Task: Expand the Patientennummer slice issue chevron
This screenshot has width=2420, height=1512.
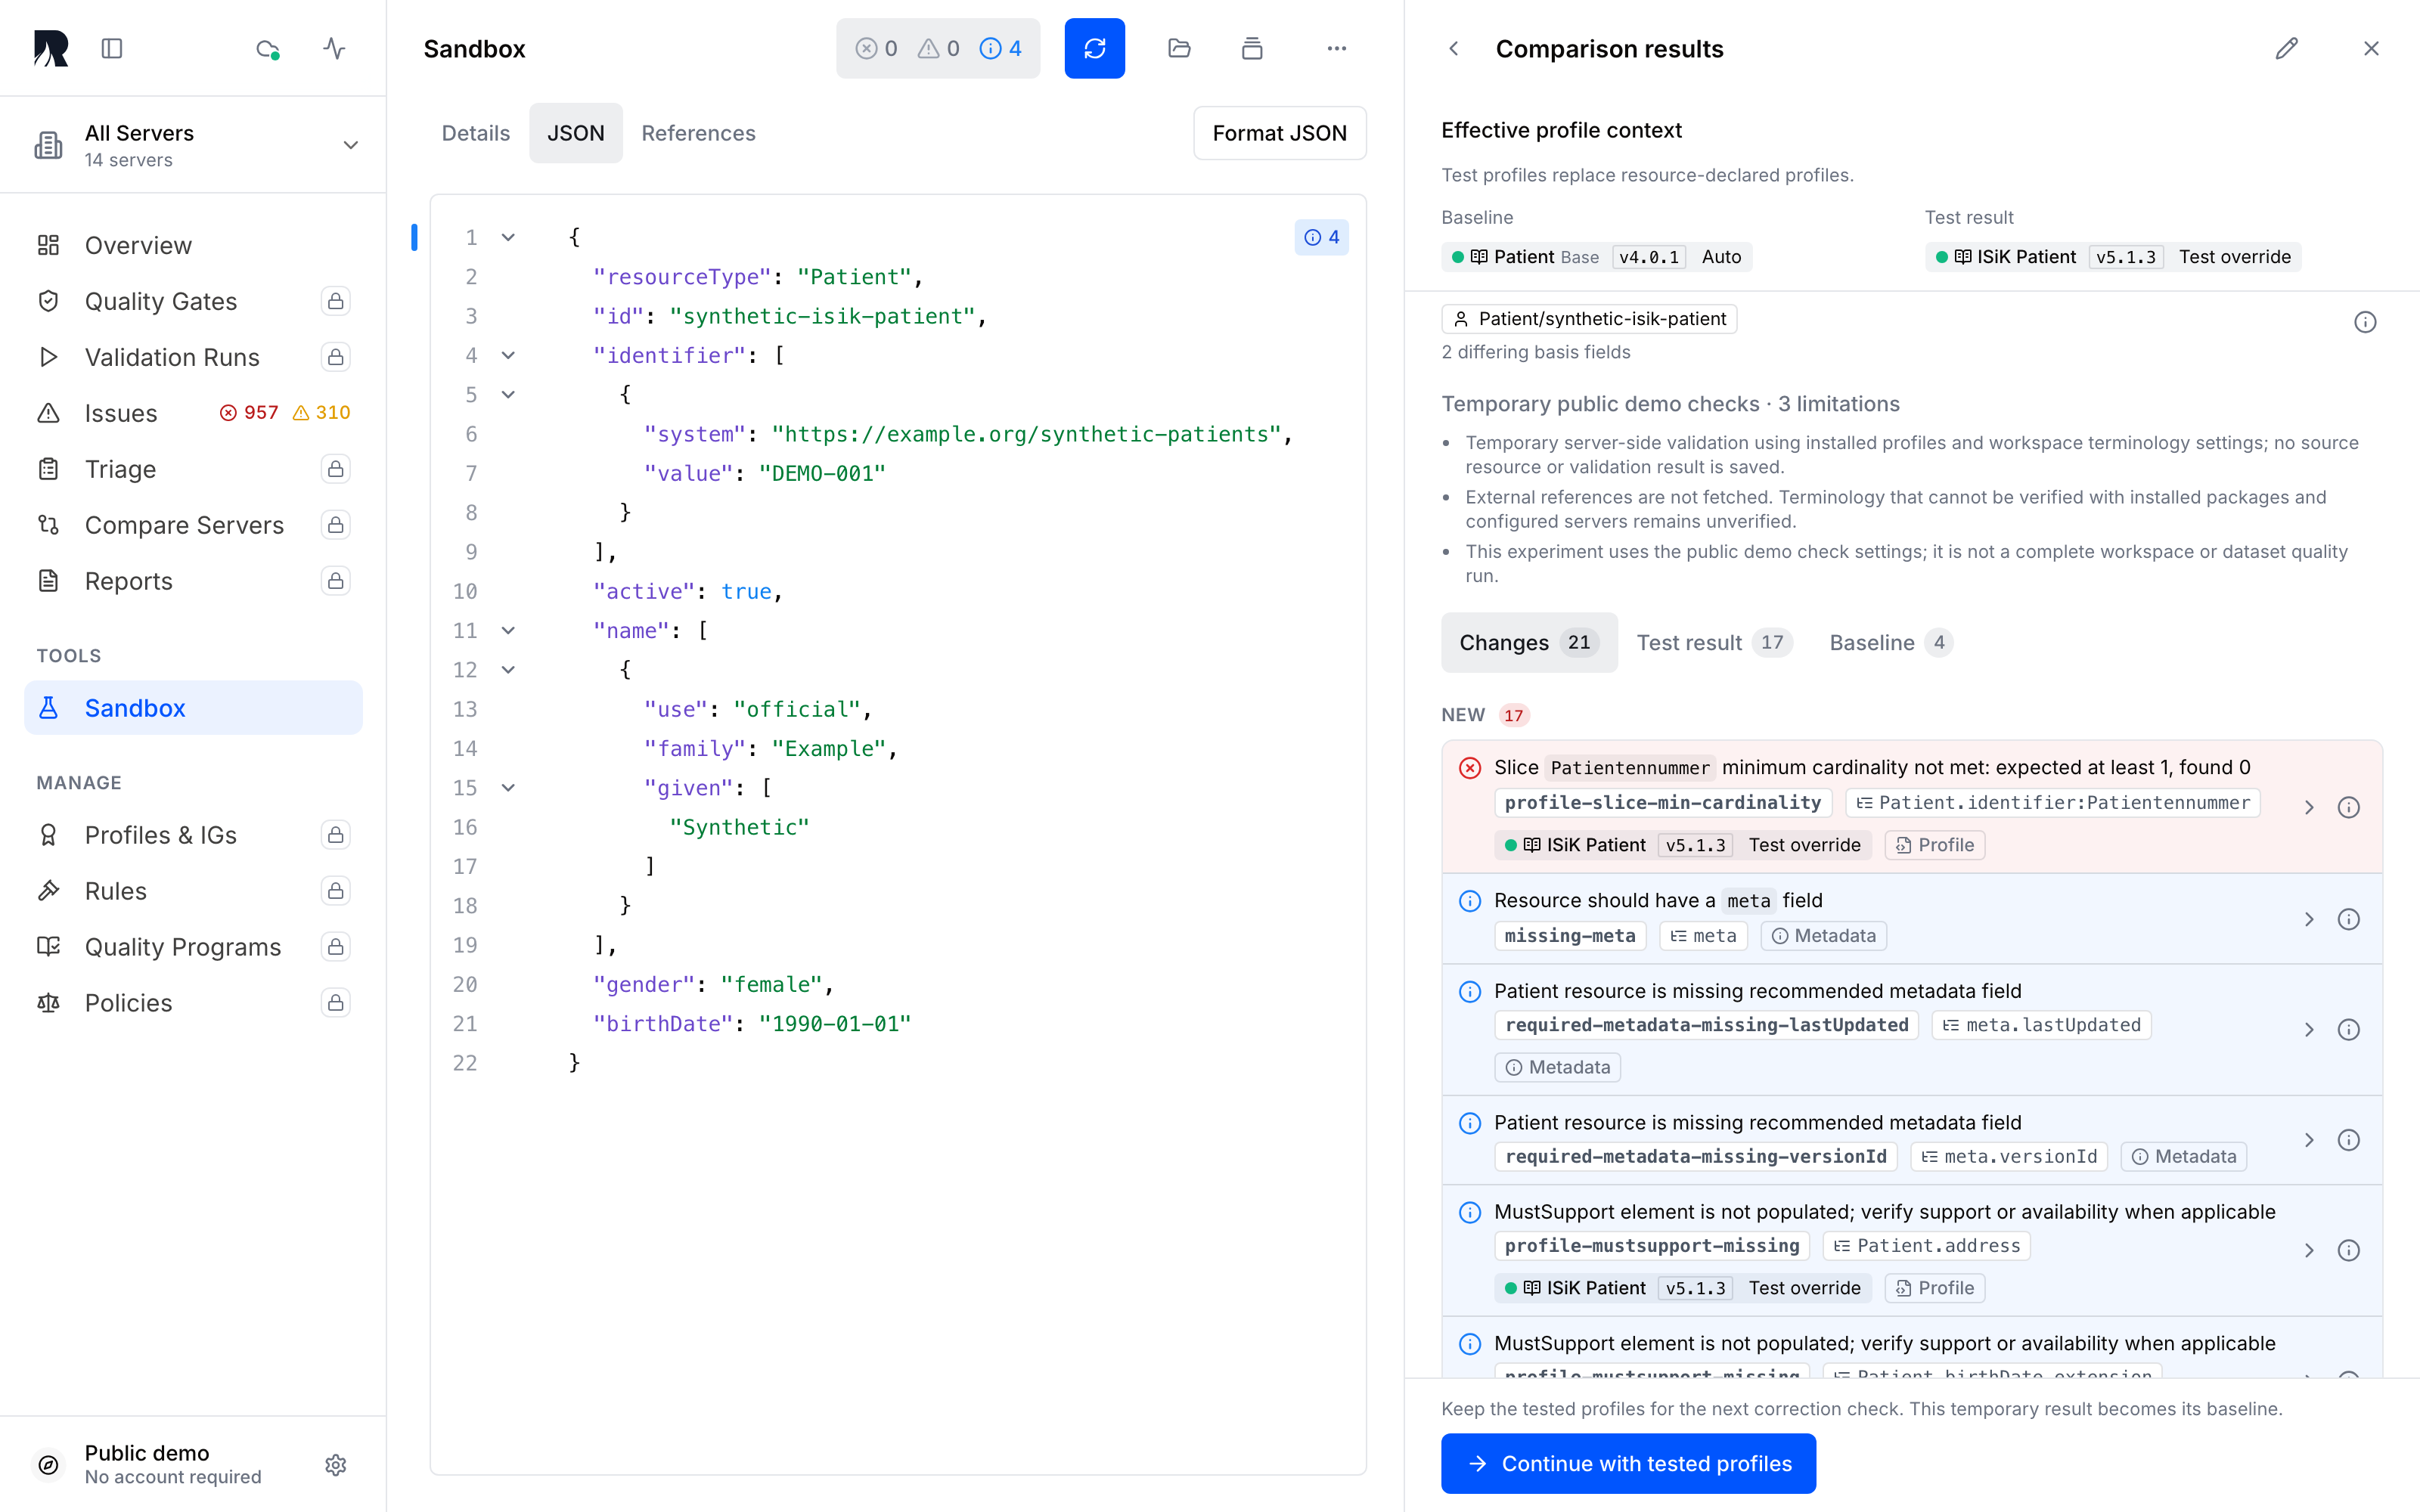Action: pos(2309,807)
